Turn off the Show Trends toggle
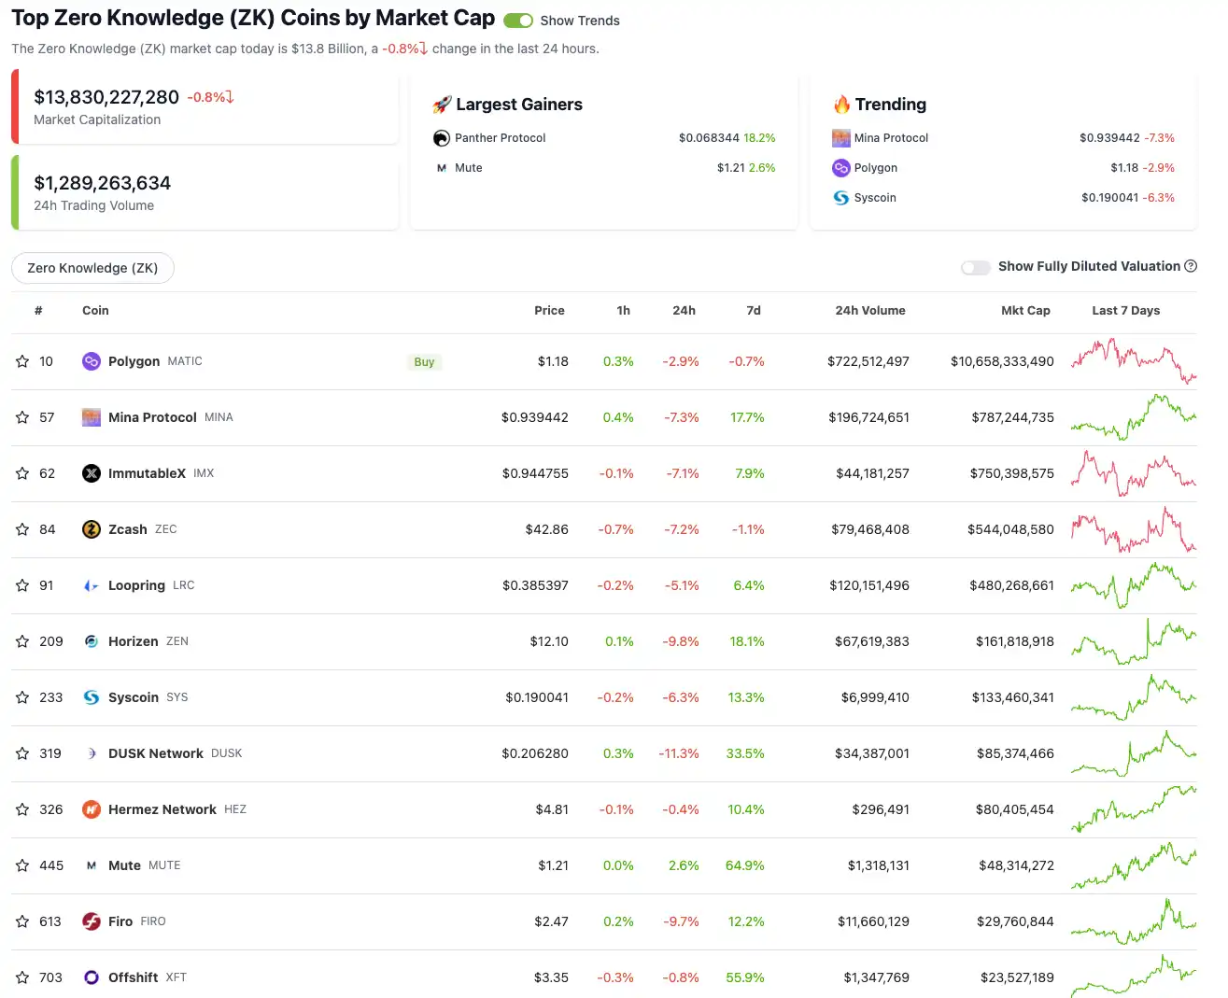Image resolution: width=1228 pixels, height=998 pixels. 518,21
